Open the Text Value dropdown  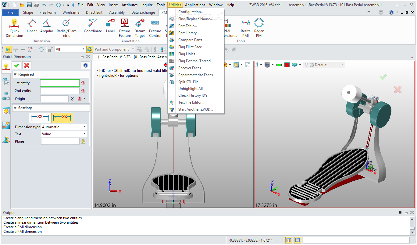click(x=64, y=134)
